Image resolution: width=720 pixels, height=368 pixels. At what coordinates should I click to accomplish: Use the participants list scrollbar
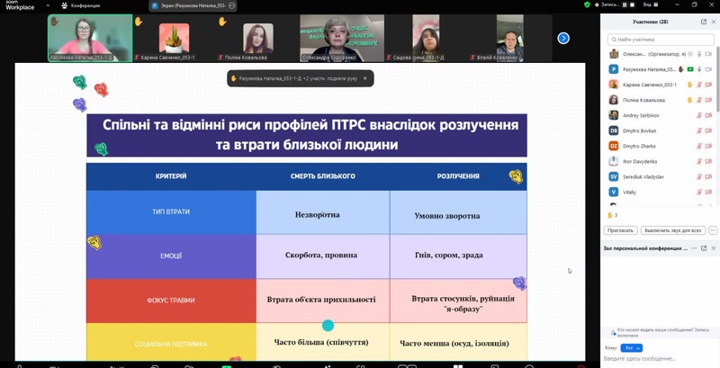click(x=718, y=78)
